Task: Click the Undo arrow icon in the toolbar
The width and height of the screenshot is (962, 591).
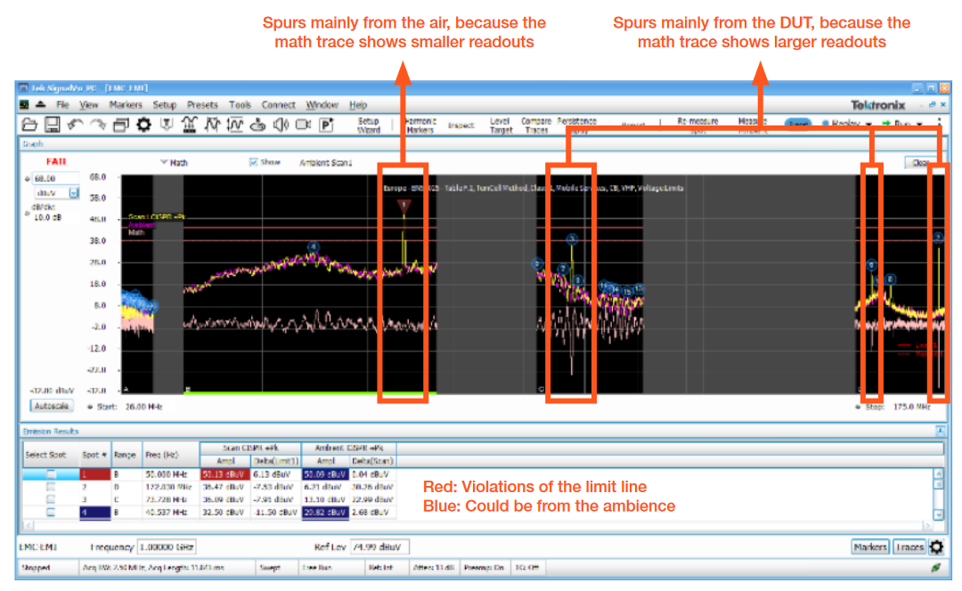Action: 77,125
